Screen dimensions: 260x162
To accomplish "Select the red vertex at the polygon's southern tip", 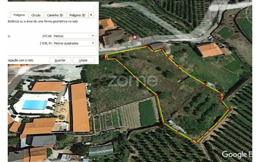I will pyautogui.click(x=197, y=143).
